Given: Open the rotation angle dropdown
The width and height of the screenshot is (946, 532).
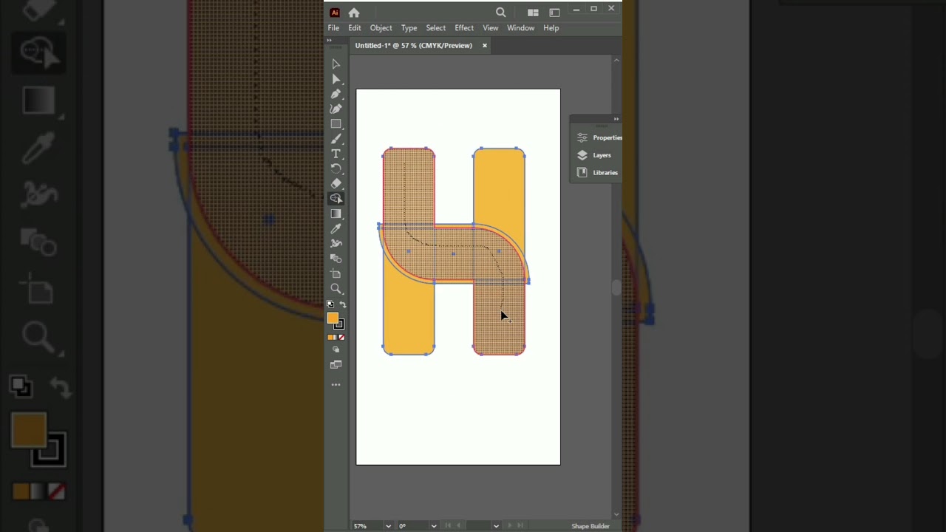Looking at the screenshot, I should point(434,526).
